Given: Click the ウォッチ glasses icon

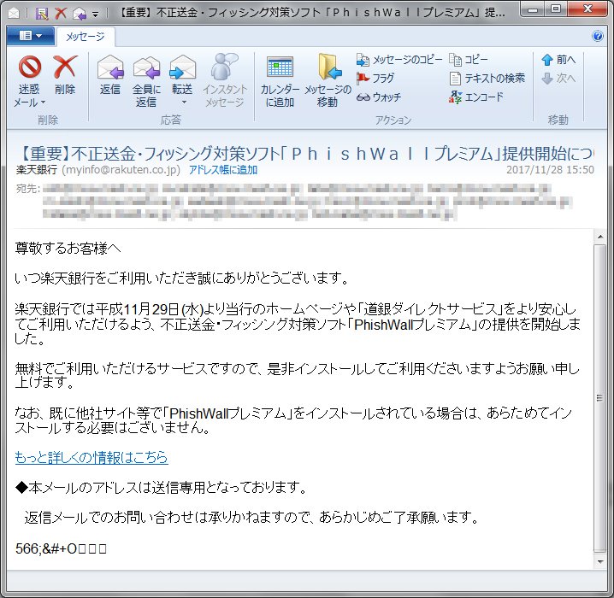Looking at the screenshot, I should (x=363, y=97).
